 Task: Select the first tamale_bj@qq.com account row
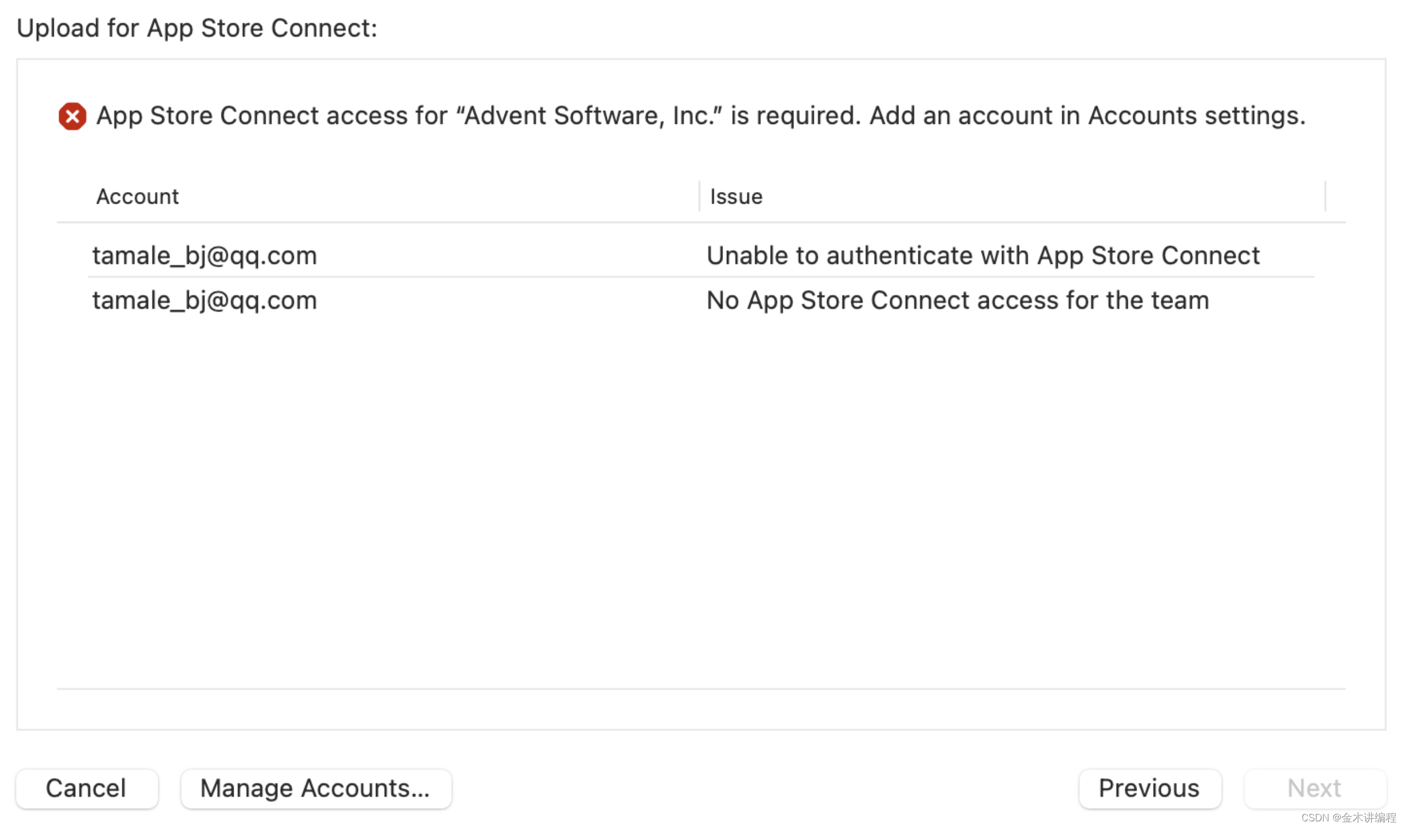205,256
